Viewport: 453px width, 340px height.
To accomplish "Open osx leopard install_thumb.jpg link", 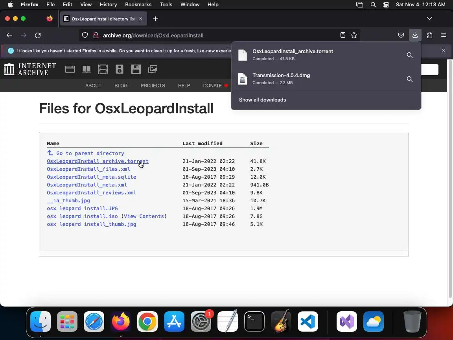I will (92, 224).
